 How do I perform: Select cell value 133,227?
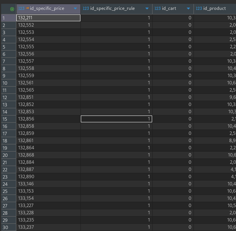click(49, 206)
